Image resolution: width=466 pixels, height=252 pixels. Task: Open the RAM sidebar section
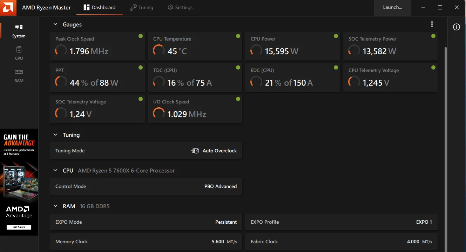(x=19, y=76)
